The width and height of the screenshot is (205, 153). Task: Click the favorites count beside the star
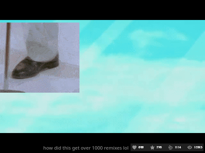point(159,147)
